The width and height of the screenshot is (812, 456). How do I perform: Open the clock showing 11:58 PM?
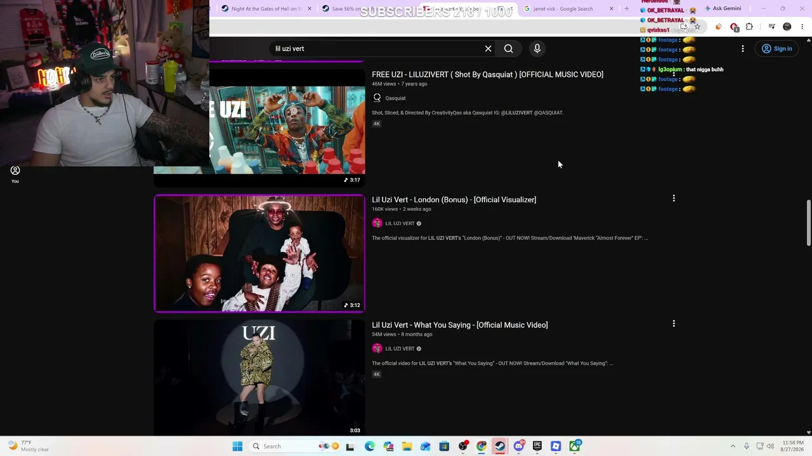[x=793, y=446]
